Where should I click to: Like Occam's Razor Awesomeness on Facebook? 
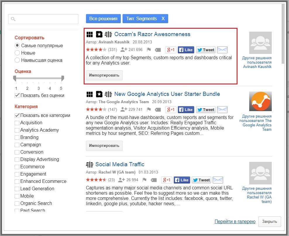click(186, 50)
